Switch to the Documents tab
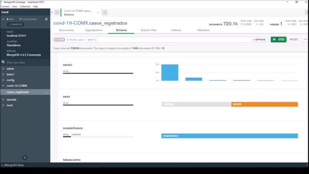Image resolution: width=309 pixels, height=174 pixels. click(x=67, y=30)
